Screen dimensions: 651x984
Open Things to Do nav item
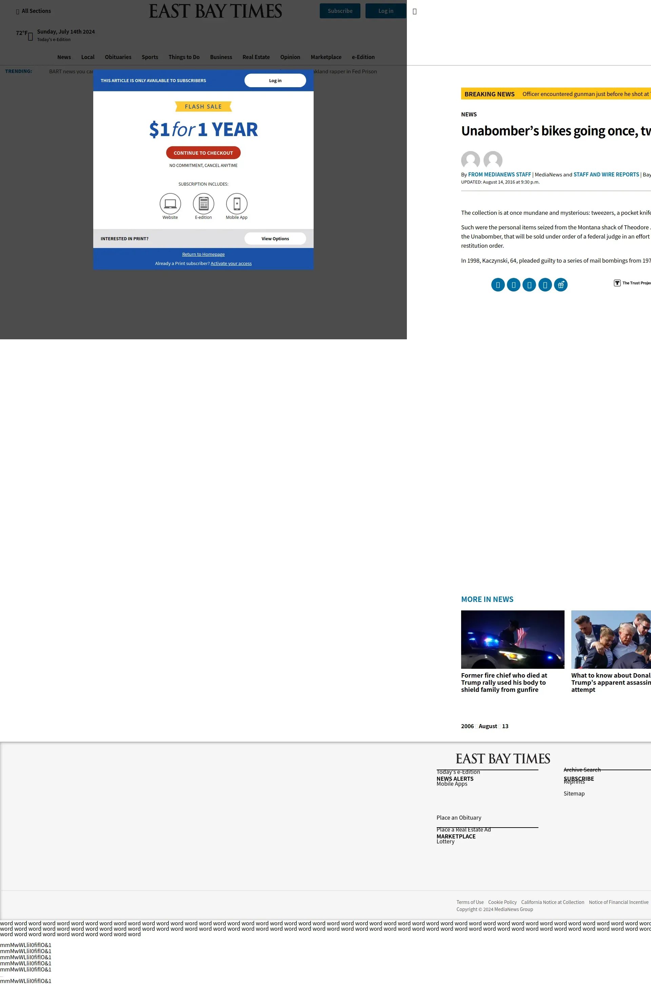click(184, 57)
